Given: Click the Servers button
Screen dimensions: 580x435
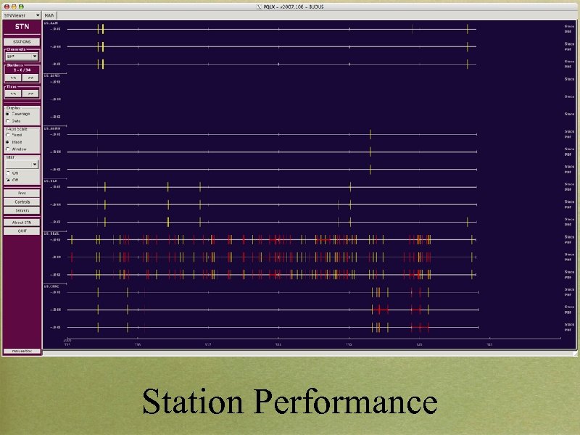Looking at the screenshot, I should (22, 211).
